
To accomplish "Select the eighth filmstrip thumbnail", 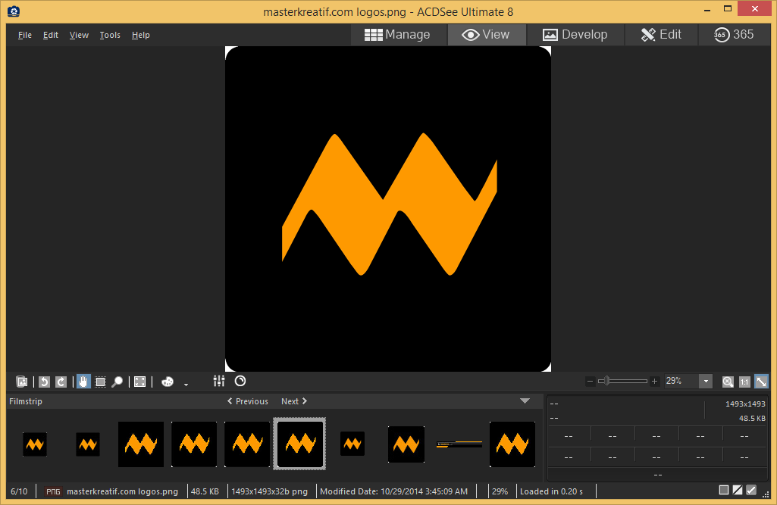I will coord(406,444).
